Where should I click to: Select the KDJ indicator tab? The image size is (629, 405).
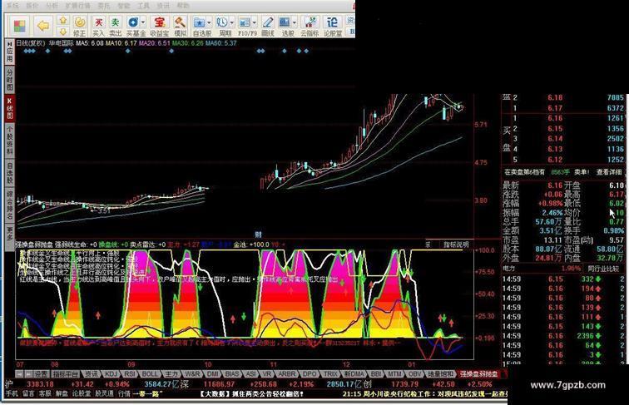pos(111,373)
